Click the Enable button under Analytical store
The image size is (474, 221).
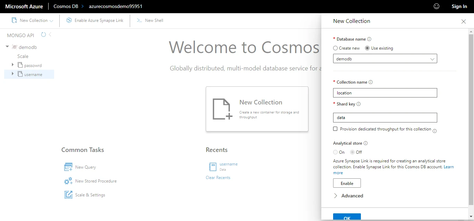coord(347,183)
